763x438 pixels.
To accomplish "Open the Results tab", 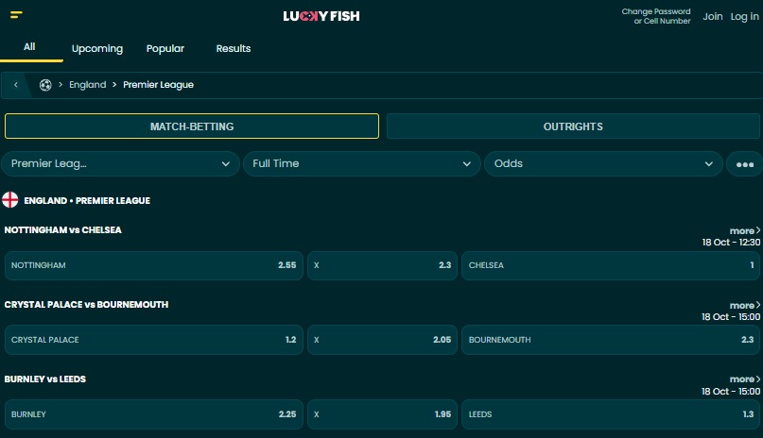I will pyautogui.click(x=234, y=48).
